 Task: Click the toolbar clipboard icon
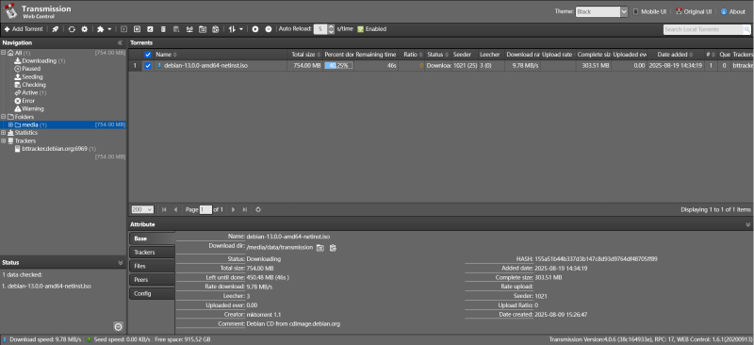point(216,29)
